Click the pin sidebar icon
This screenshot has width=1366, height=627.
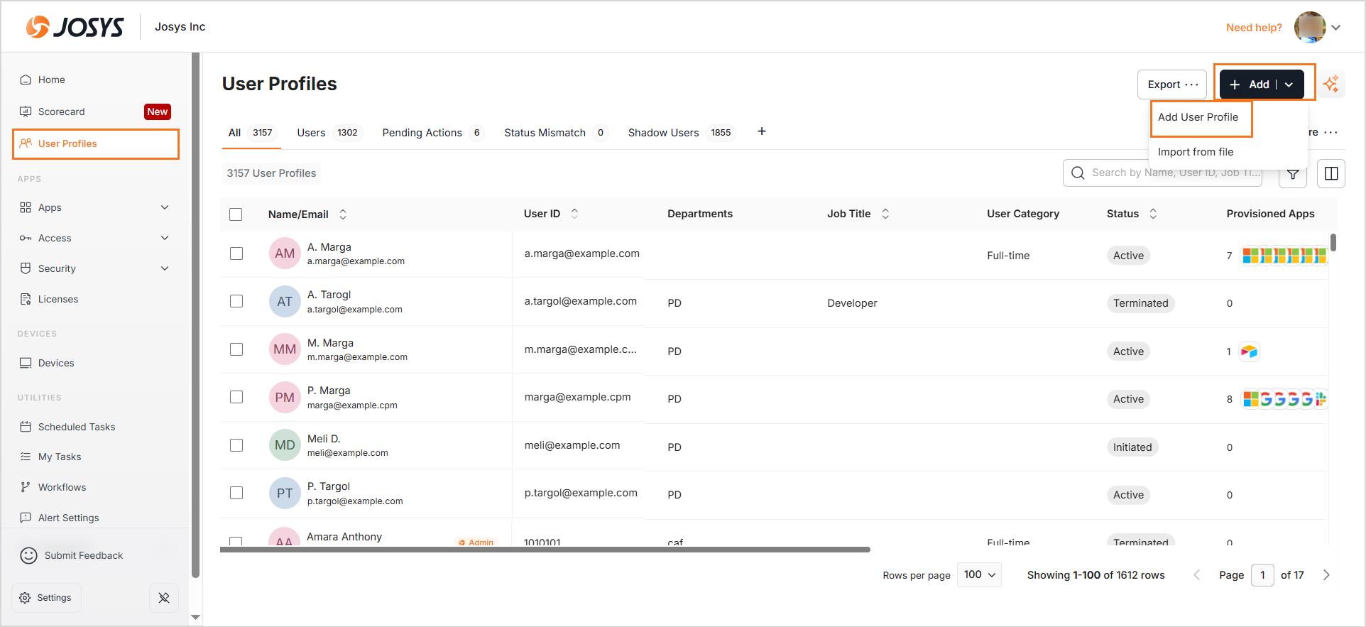click(x=164, y=598)
